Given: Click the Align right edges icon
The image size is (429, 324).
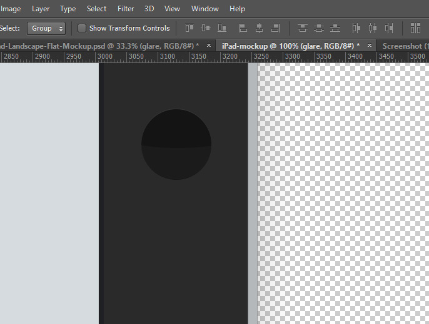Looking at the screenshot, I should pos(275,28).
